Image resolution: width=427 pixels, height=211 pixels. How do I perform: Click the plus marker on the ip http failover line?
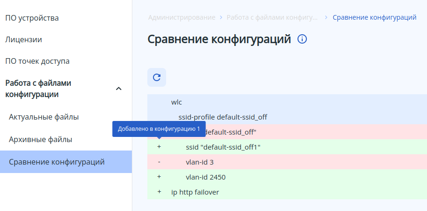159,192
